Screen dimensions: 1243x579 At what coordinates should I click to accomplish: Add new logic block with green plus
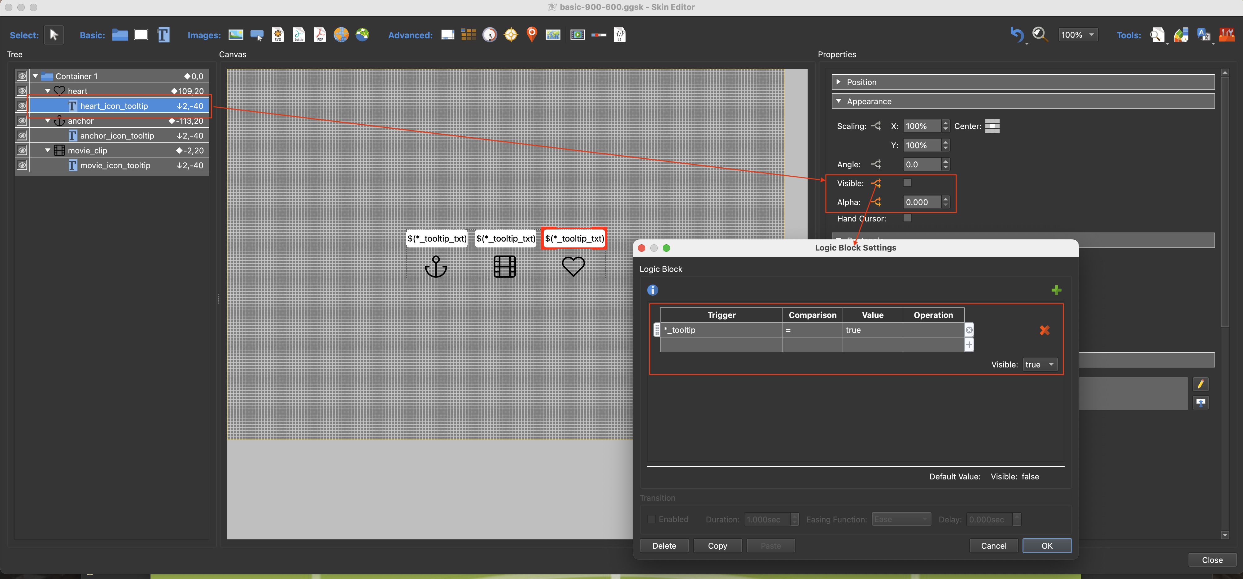pyautogui.click(x=1056, y=290)
